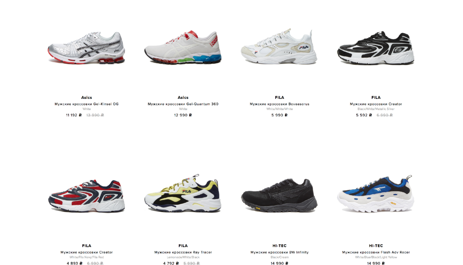This screenshot has height=265, width=463.
Task: Select the HI-TEC brand label above BW Infinity
Action: [x=279, y=246]
